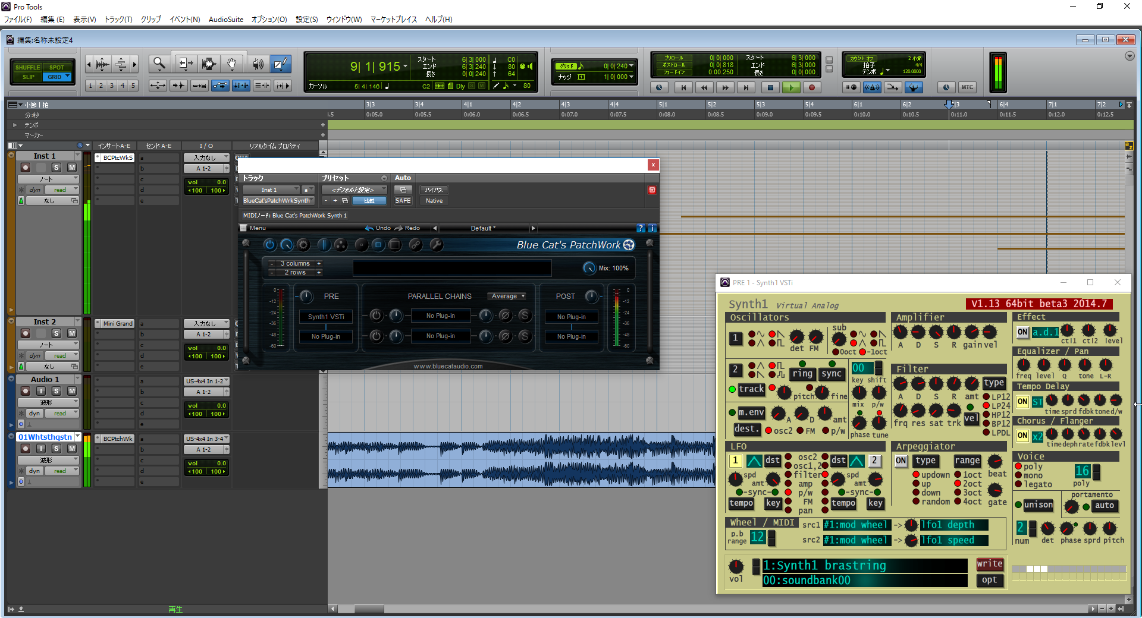Click the PatchWork wrench tool icon

point(436,245)
